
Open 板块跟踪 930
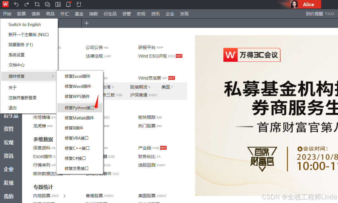[x=150, y=117]
